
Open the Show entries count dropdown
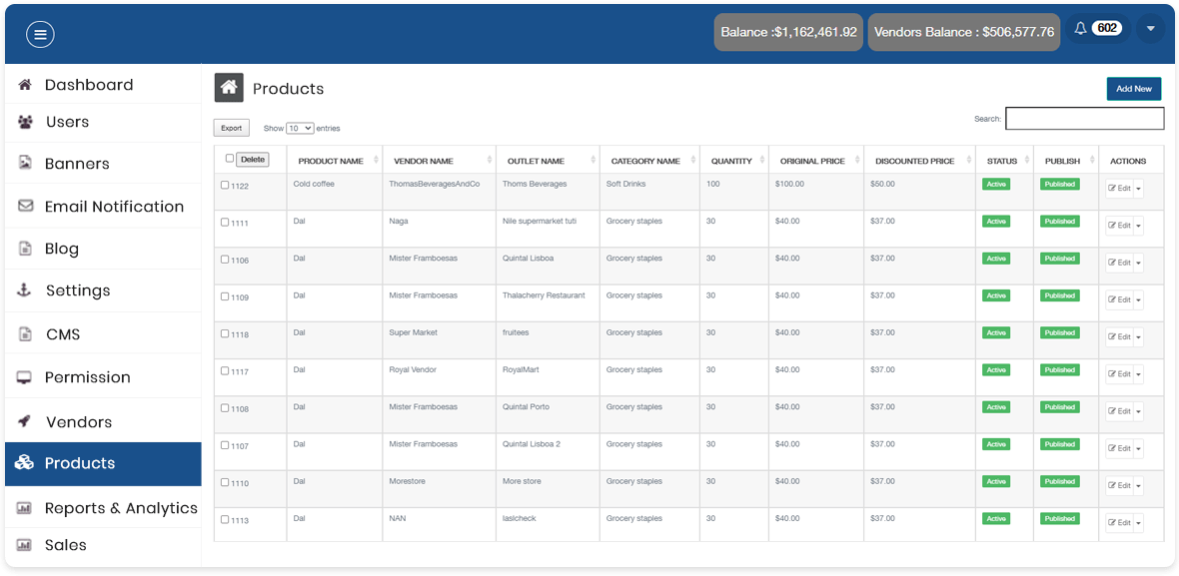click(300, 129)
